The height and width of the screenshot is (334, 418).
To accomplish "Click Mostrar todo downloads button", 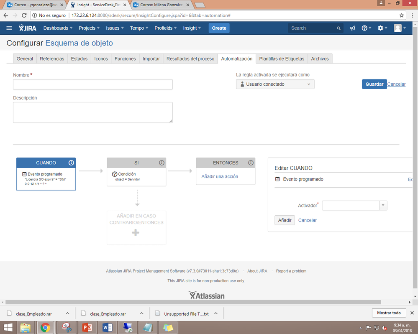I will click(x=389, y=313).
